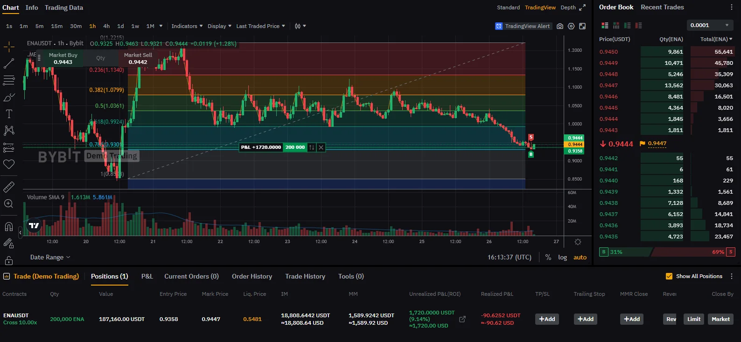Reverse position using chart label arrows

(x=312, y=147)
